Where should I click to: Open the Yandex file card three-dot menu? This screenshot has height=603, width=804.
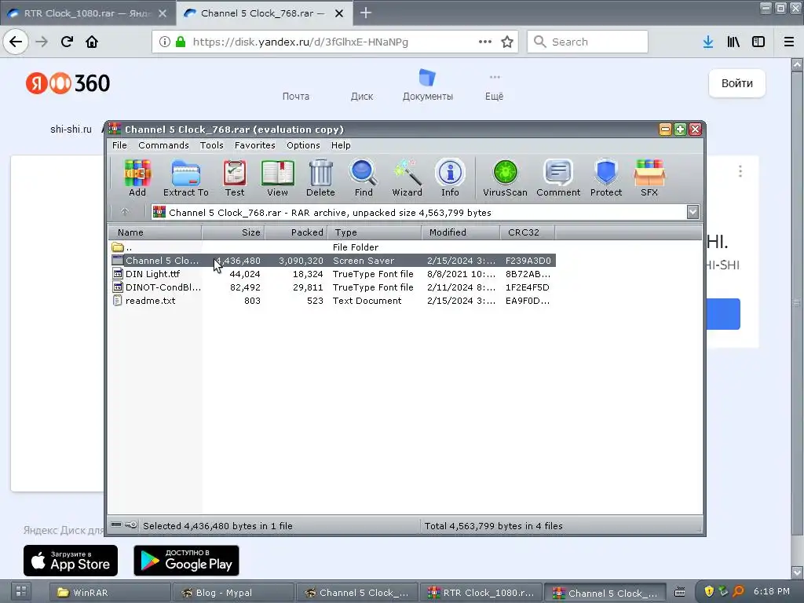[x=740, y=171]
